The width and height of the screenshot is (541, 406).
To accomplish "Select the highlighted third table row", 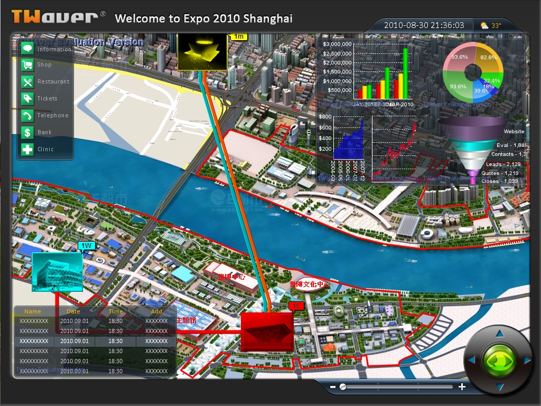I will [x=95, y=341].
